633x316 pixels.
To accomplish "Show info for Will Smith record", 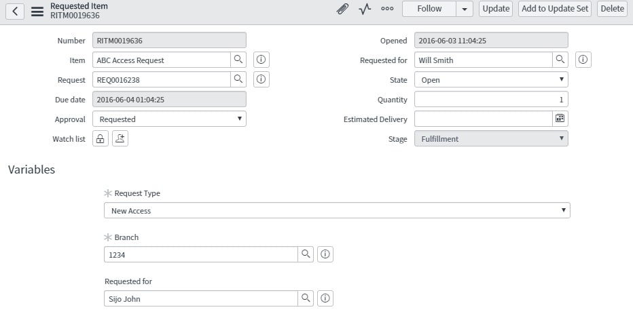I will pos(583,60).
